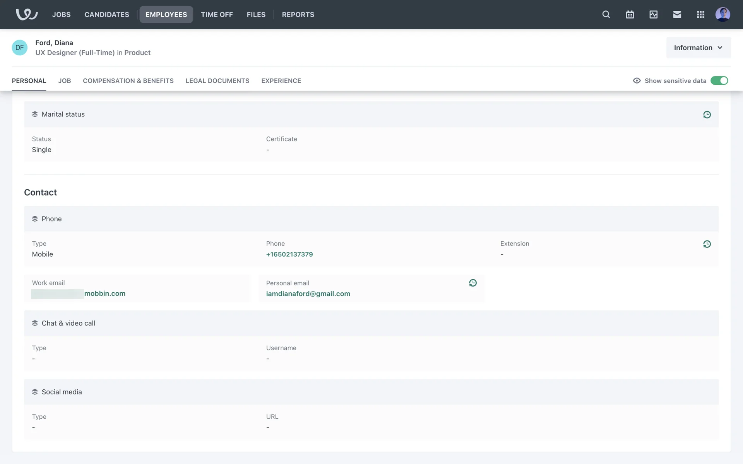Image resolution: width=743 pixels, height=464 pixels.
Task: Go to Time Off menu
Action: (217, 14)
